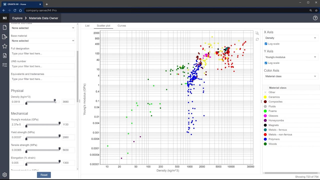Uncheck Y Axis Log scale checkbox

pyautogui.click(x=266, y=63)
